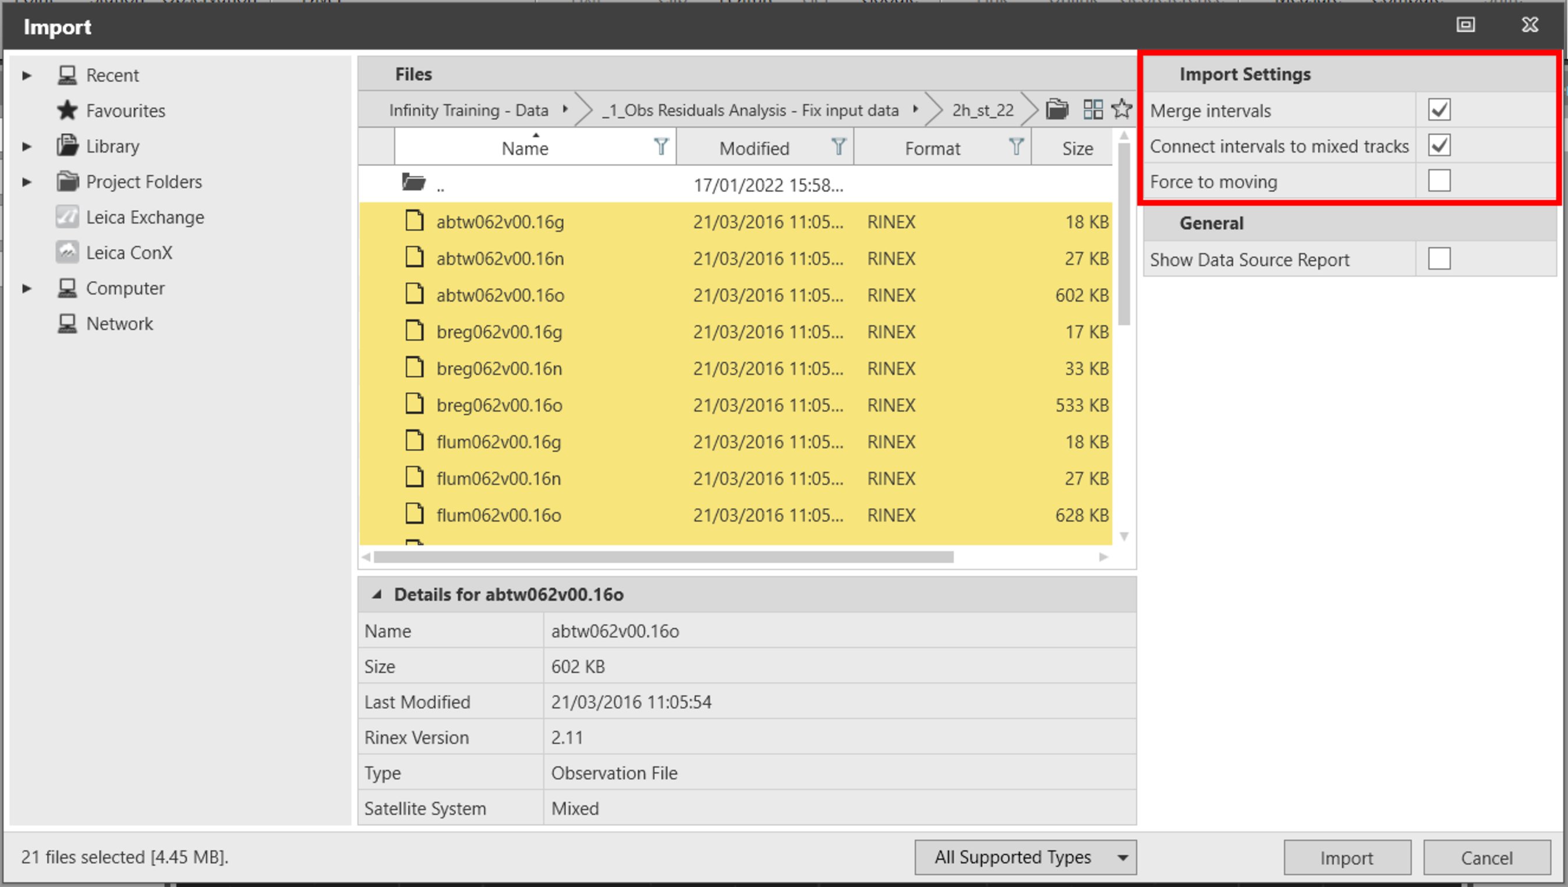The height and width of the screenshot is (887, 1568).
Task: Open the Modified column filter
Action: pos(838,147)
